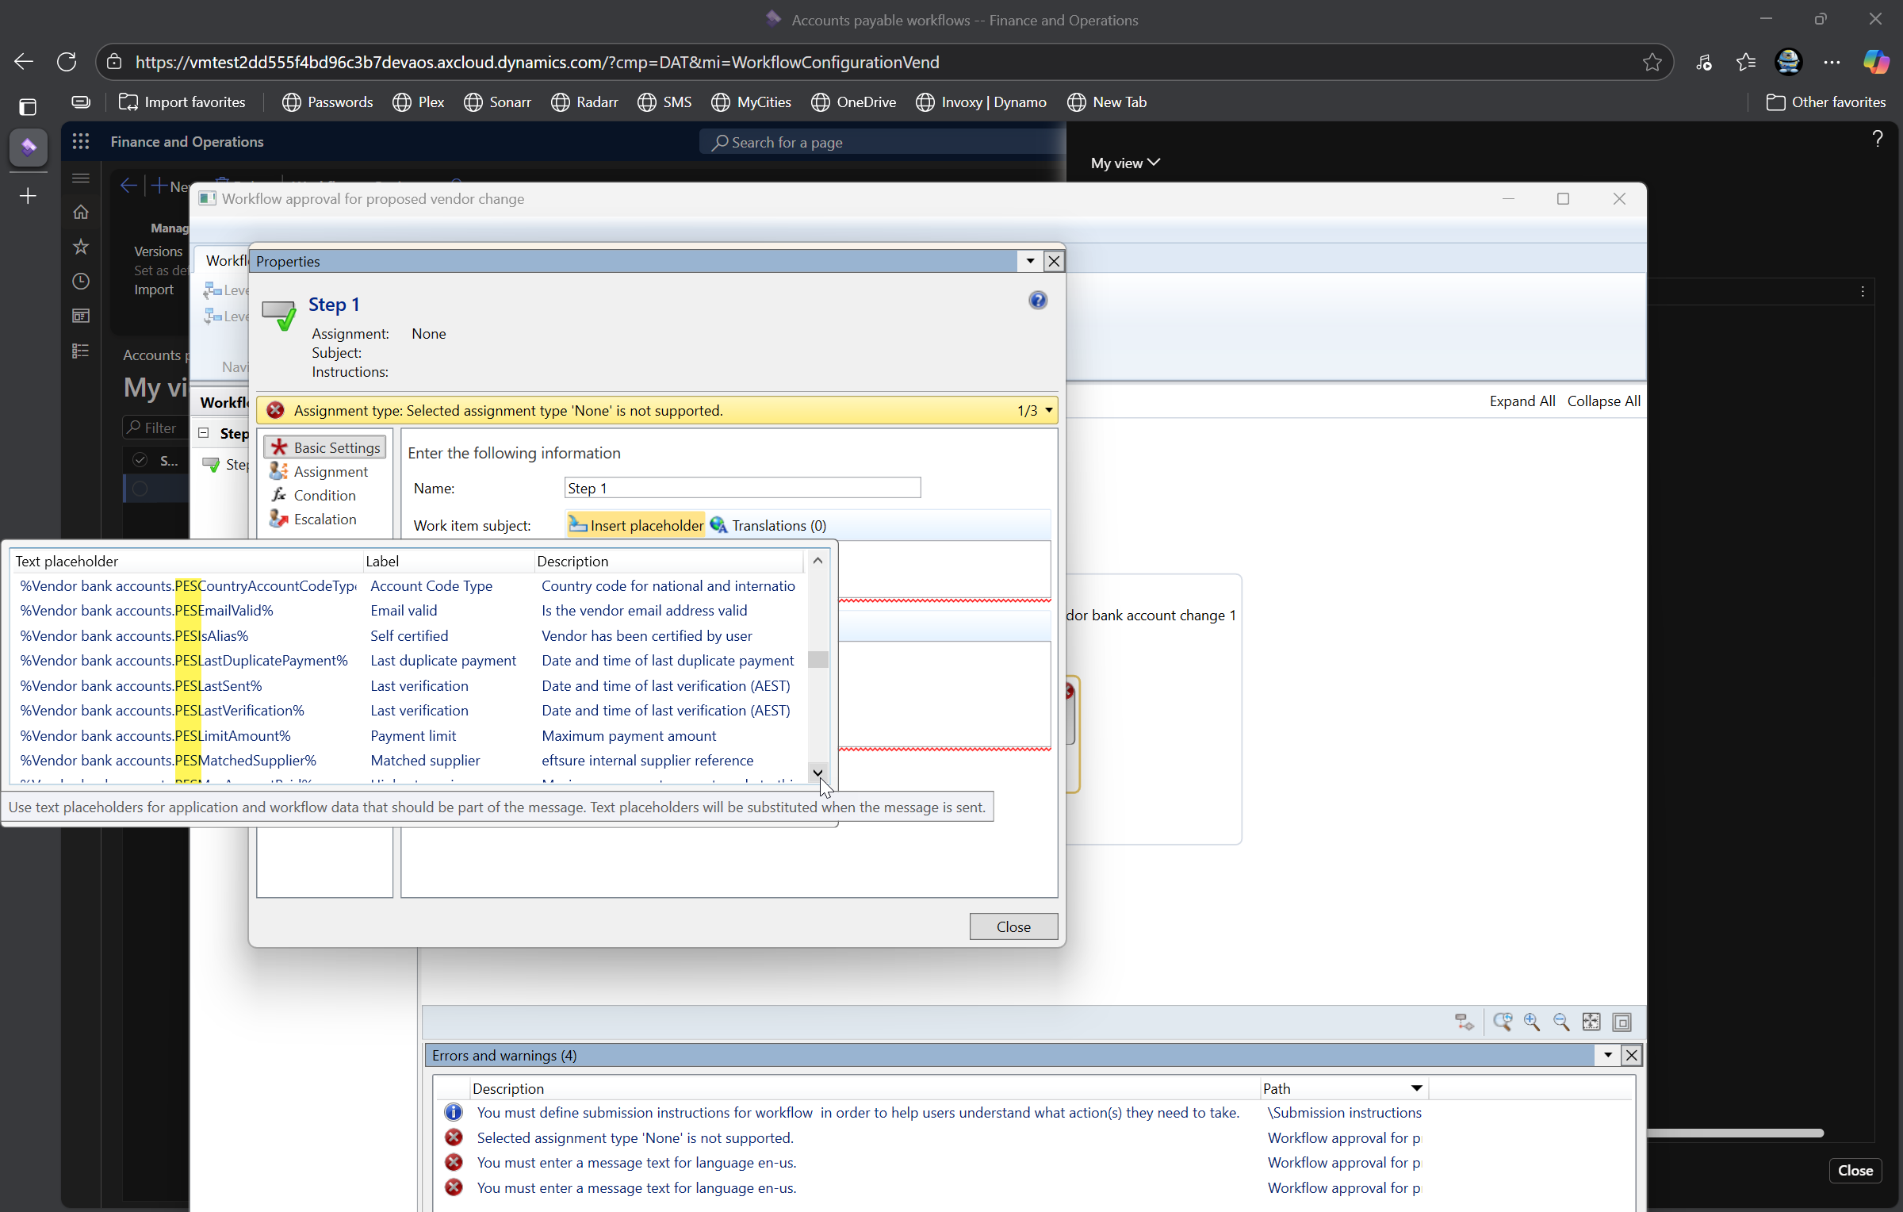The image size is (1903, 1212).
Task: Click the Dynamics help question mark icon
Action: pos(1877,140)
